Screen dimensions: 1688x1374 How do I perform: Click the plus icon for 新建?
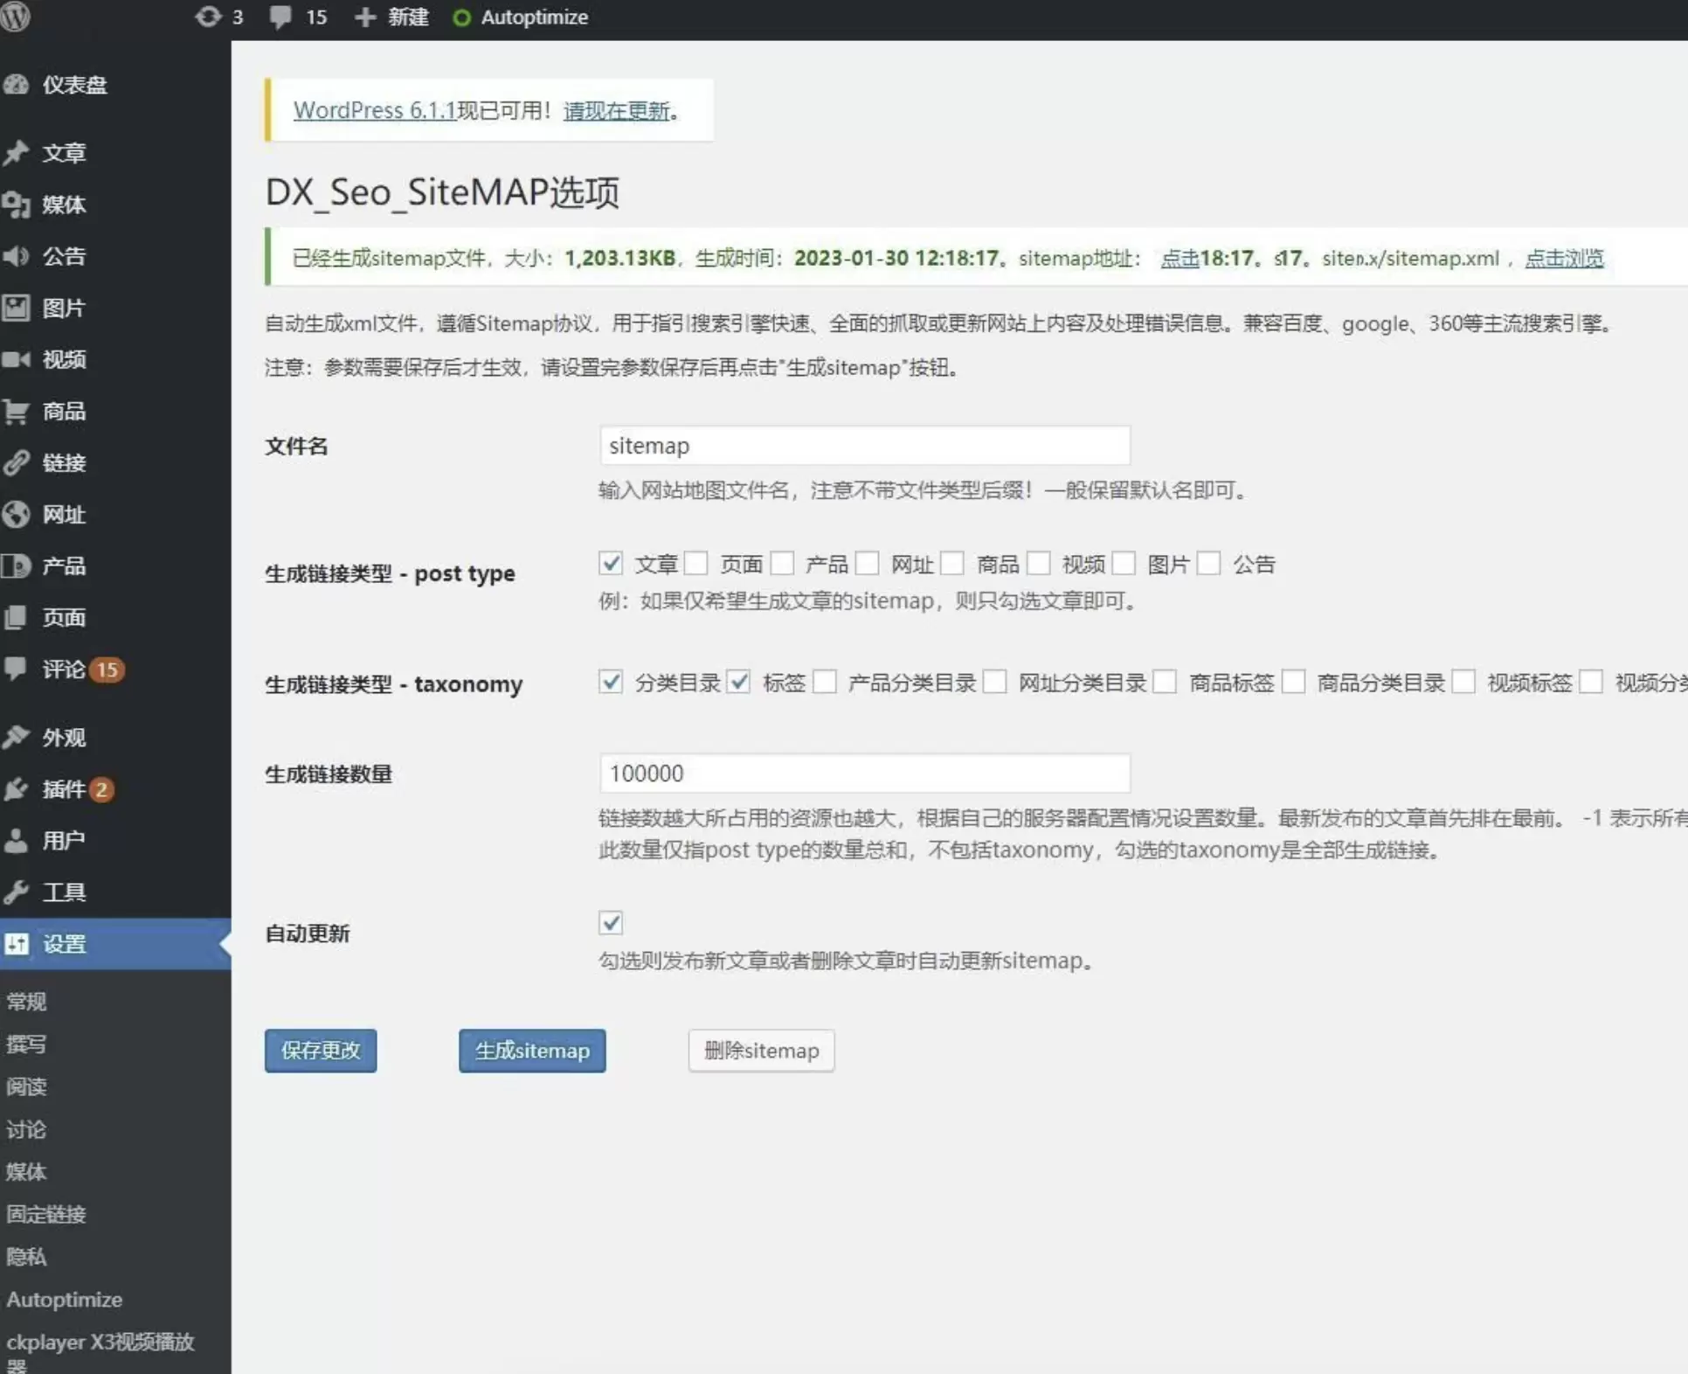pyautogui.click(x=365, y=17)
